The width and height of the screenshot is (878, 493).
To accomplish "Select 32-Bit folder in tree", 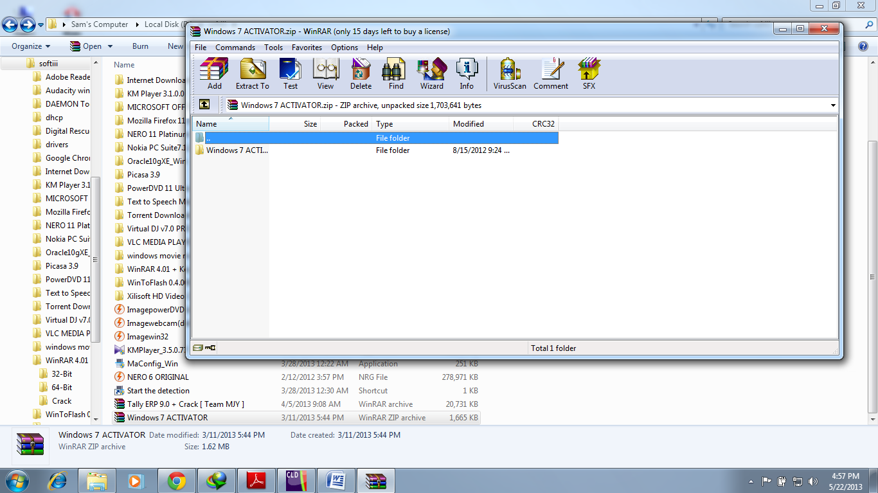I will [55, 374].
